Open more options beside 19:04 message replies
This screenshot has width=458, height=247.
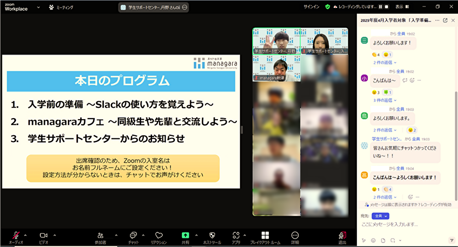coord(417,197)
